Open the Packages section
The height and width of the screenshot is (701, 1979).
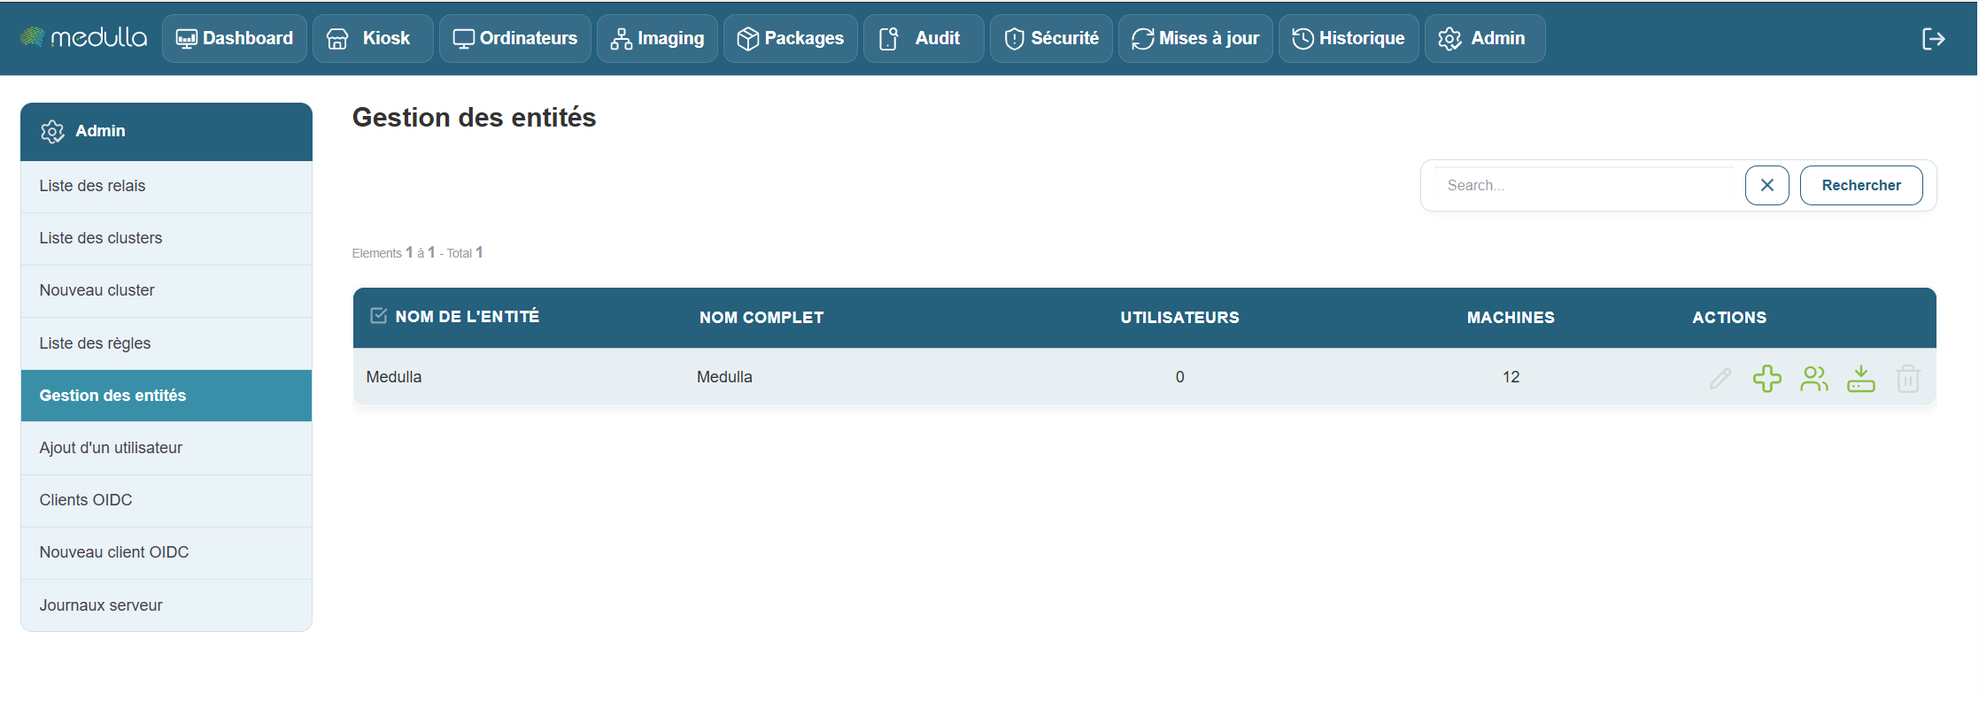[x=791, y=38]
